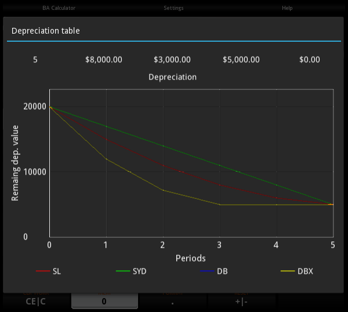Select the period number 5 cell
Screen dimensions: 348x312
click(x=35, y=60)
